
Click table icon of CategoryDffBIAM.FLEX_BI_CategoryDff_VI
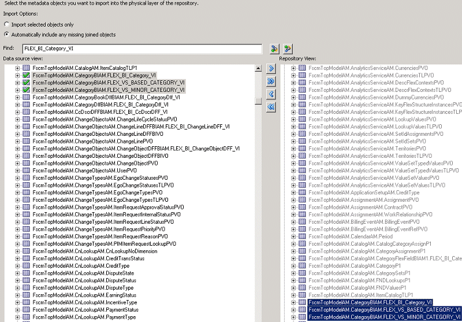coord(26,105)
